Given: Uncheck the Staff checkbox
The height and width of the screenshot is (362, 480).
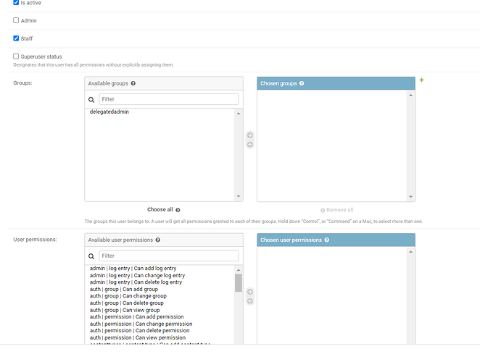Looking at the screenshot, I should coord(16,38).
